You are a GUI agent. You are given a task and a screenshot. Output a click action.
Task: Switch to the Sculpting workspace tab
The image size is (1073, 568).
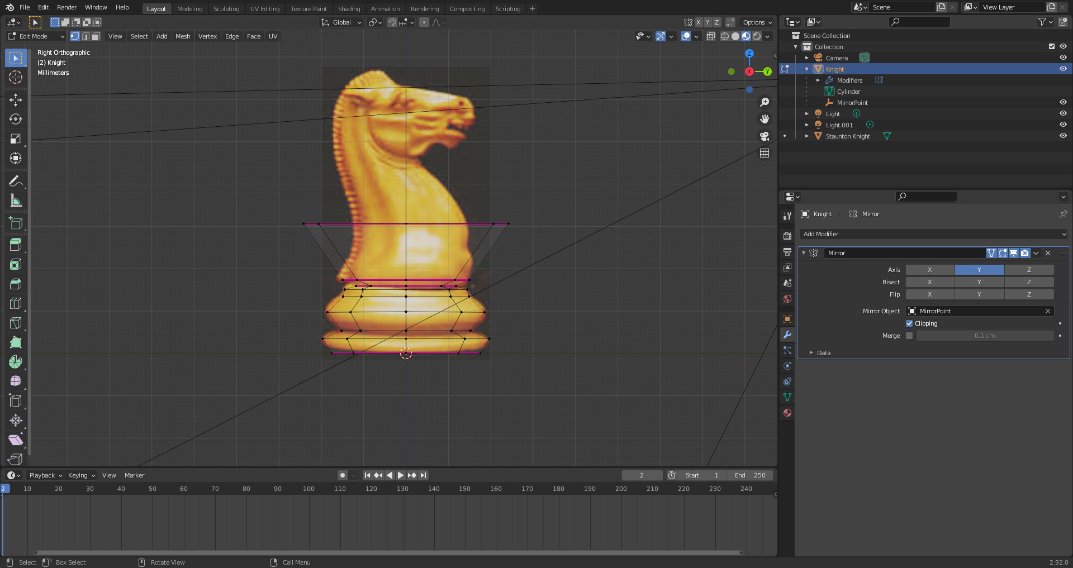(x=226, y=9)
